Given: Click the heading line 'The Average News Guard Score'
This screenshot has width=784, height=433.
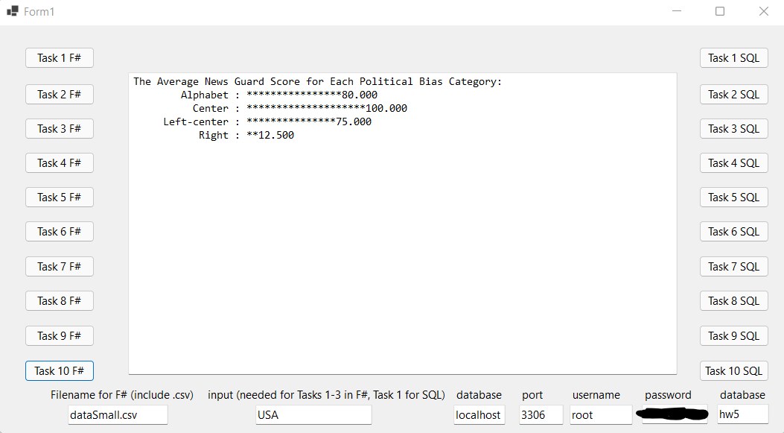Looking at the screenshot, I should click(x=317, y=81).
